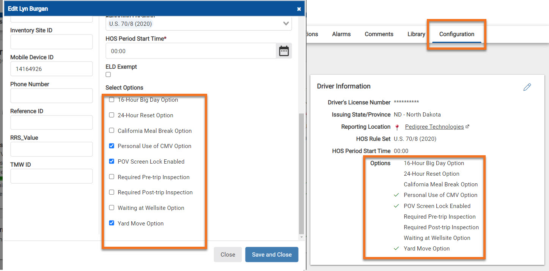
Task: Open the Comments tab
Action: pyautogui.click(x=379, y=34)
